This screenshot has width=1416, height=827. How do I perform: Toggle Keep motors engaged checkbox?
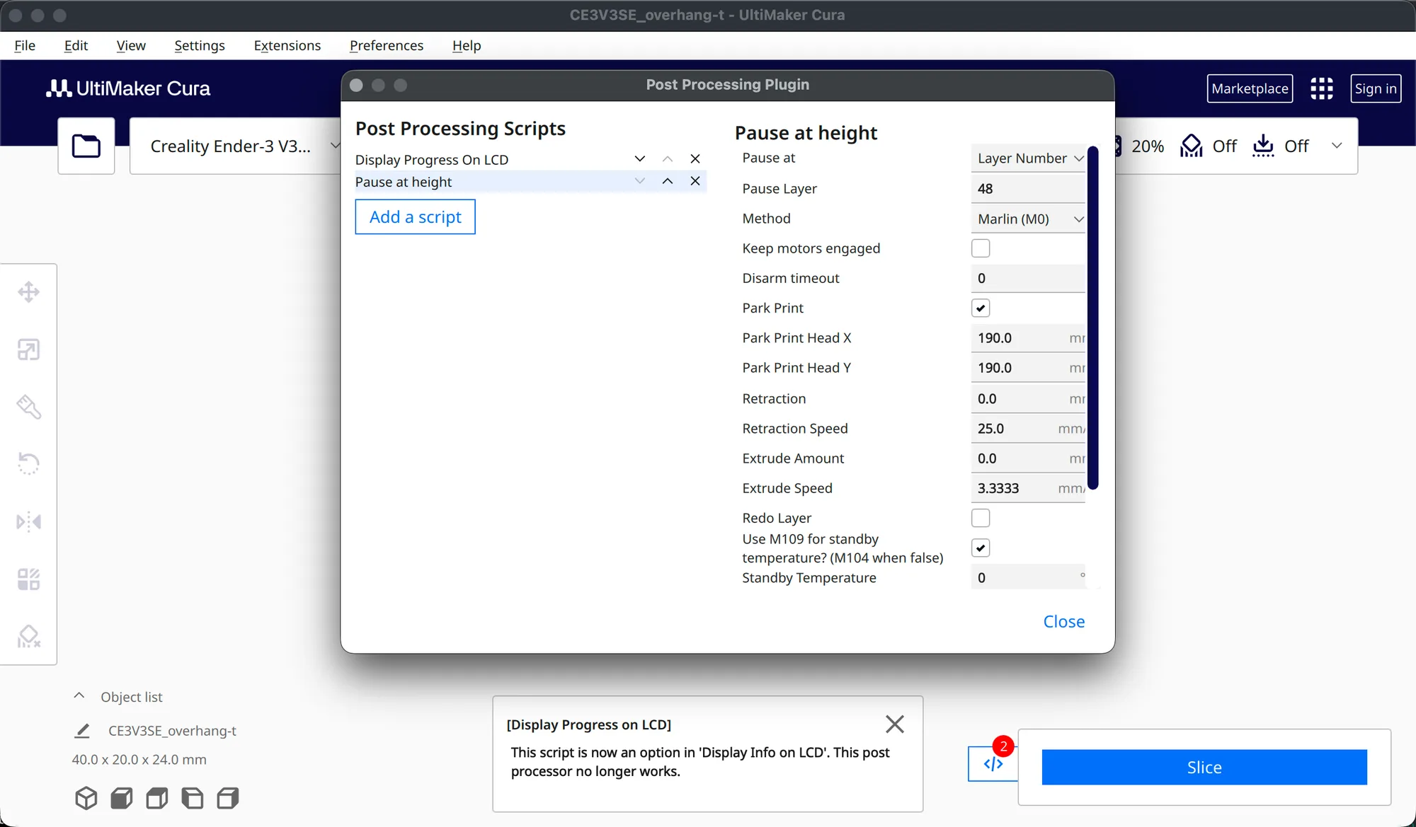pos(981,248)
